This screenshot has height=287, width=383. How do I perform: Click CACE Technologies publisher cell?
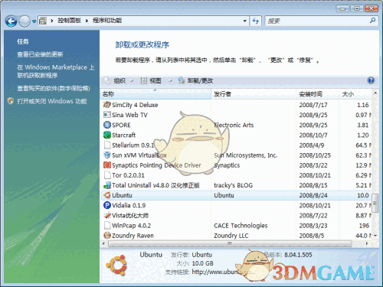[241, 226]
